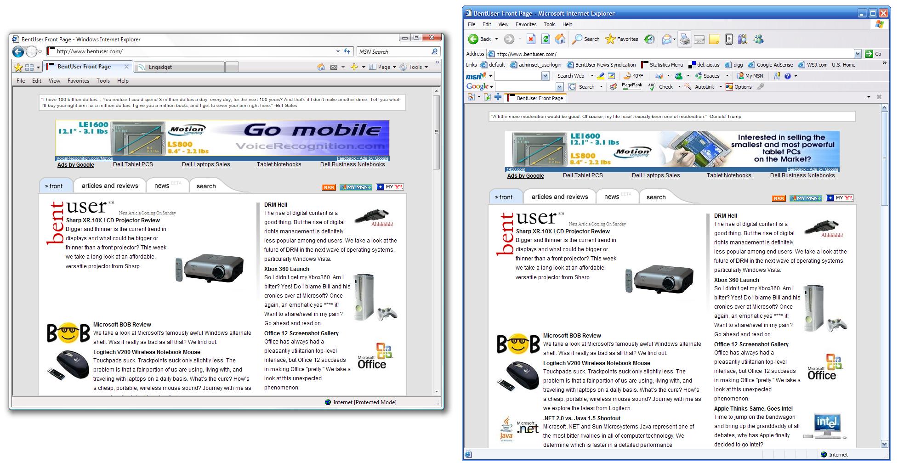
Task: Expand the Tools gear dropdown menu
Action: (x=414, y=67)
